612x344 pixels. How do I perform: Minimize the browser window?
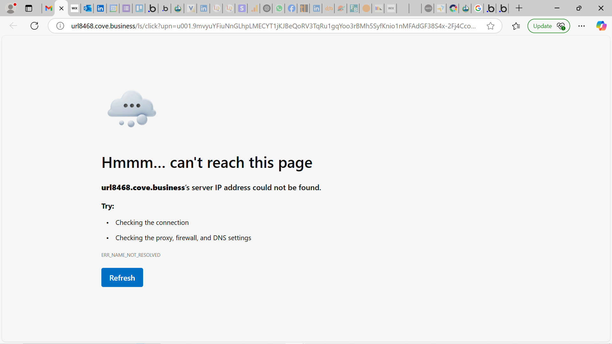(x=557, y=8)
